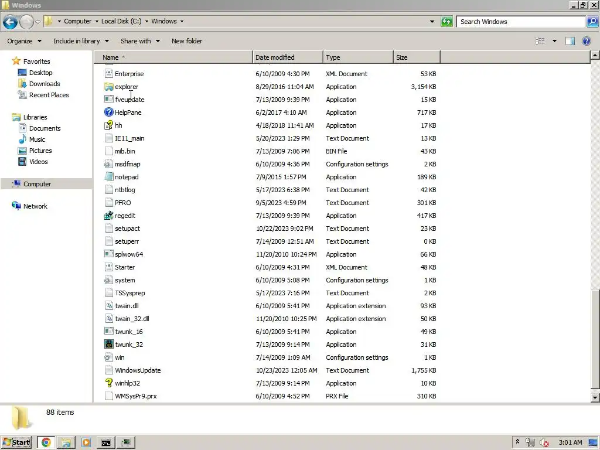Select the PFRO text document
This screenshot has width=600, height=450.
(x=123, y=203)
